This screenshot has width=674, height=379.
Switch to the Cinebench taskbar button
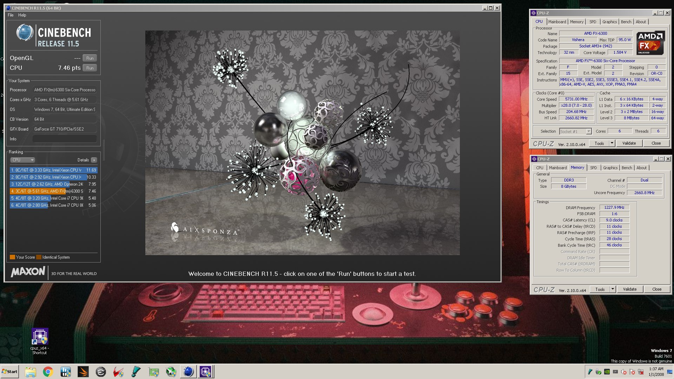189,372
